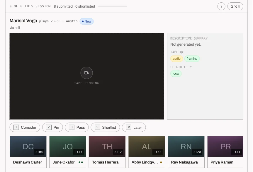Open Tomás Herrera's tape thumbnail
The height and width of the screenshot is (172, 253).
tap(107, 146)
